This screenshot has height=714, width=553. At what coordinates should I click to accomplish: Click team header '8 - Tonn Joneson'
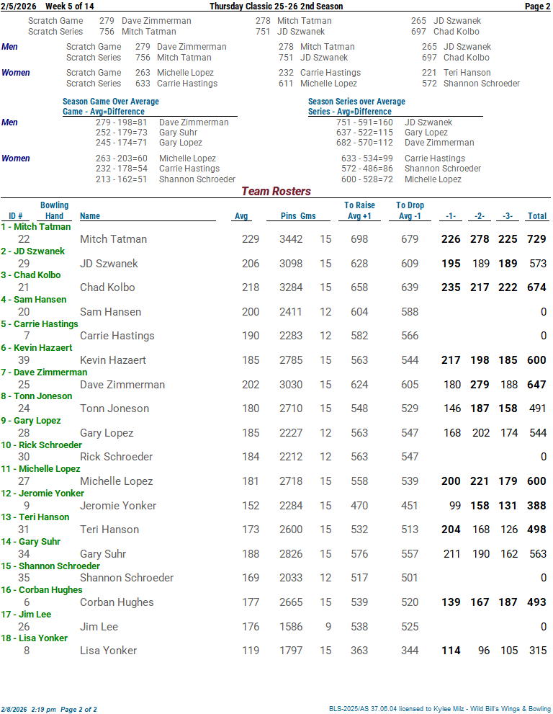pos(37,396)
